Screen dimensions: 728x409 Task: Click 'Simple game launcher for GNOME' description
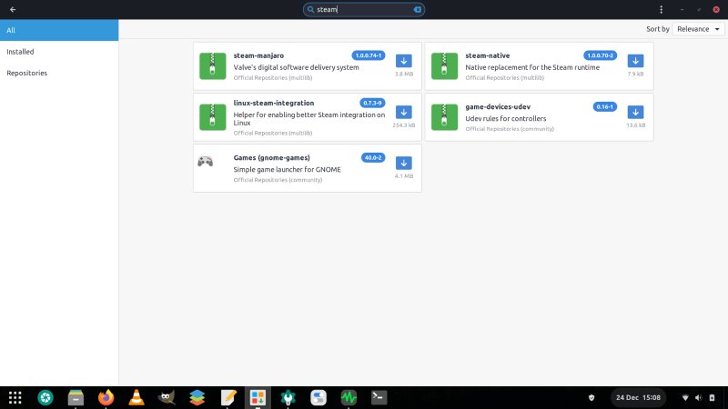click(287, 169)
